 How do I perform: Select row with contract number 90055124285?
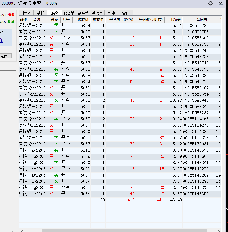click(x=120, y=131)
